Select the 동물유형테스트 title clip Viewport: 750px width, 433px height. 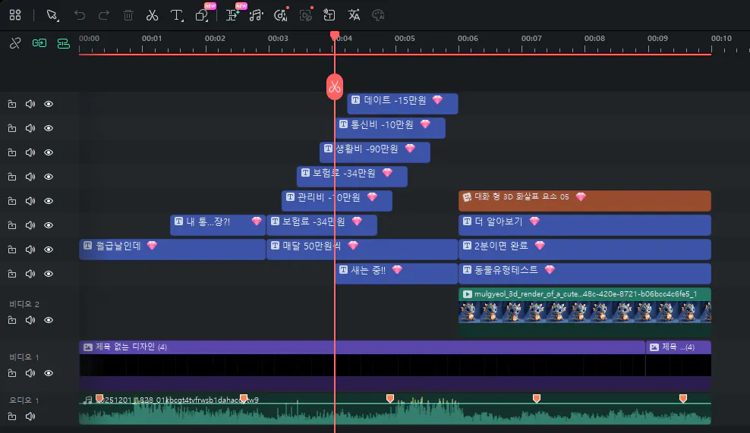point(585,274)
